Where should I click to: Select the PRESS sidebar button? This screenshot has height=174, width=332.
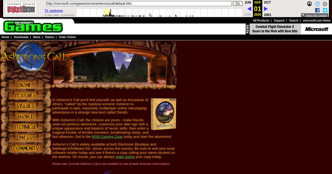(25, 138)
